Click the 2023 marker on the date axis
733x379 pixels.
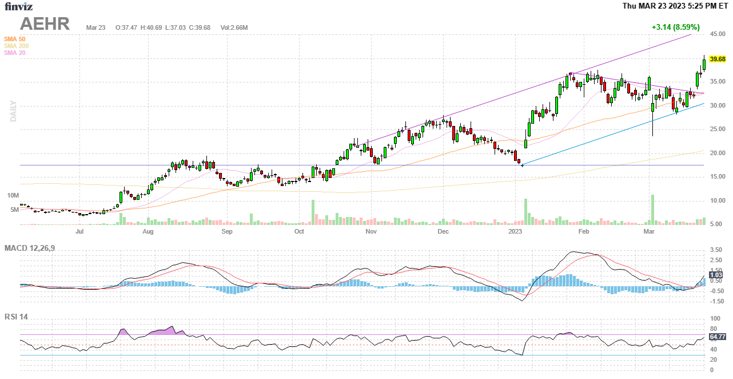click(x=516, y=231)
